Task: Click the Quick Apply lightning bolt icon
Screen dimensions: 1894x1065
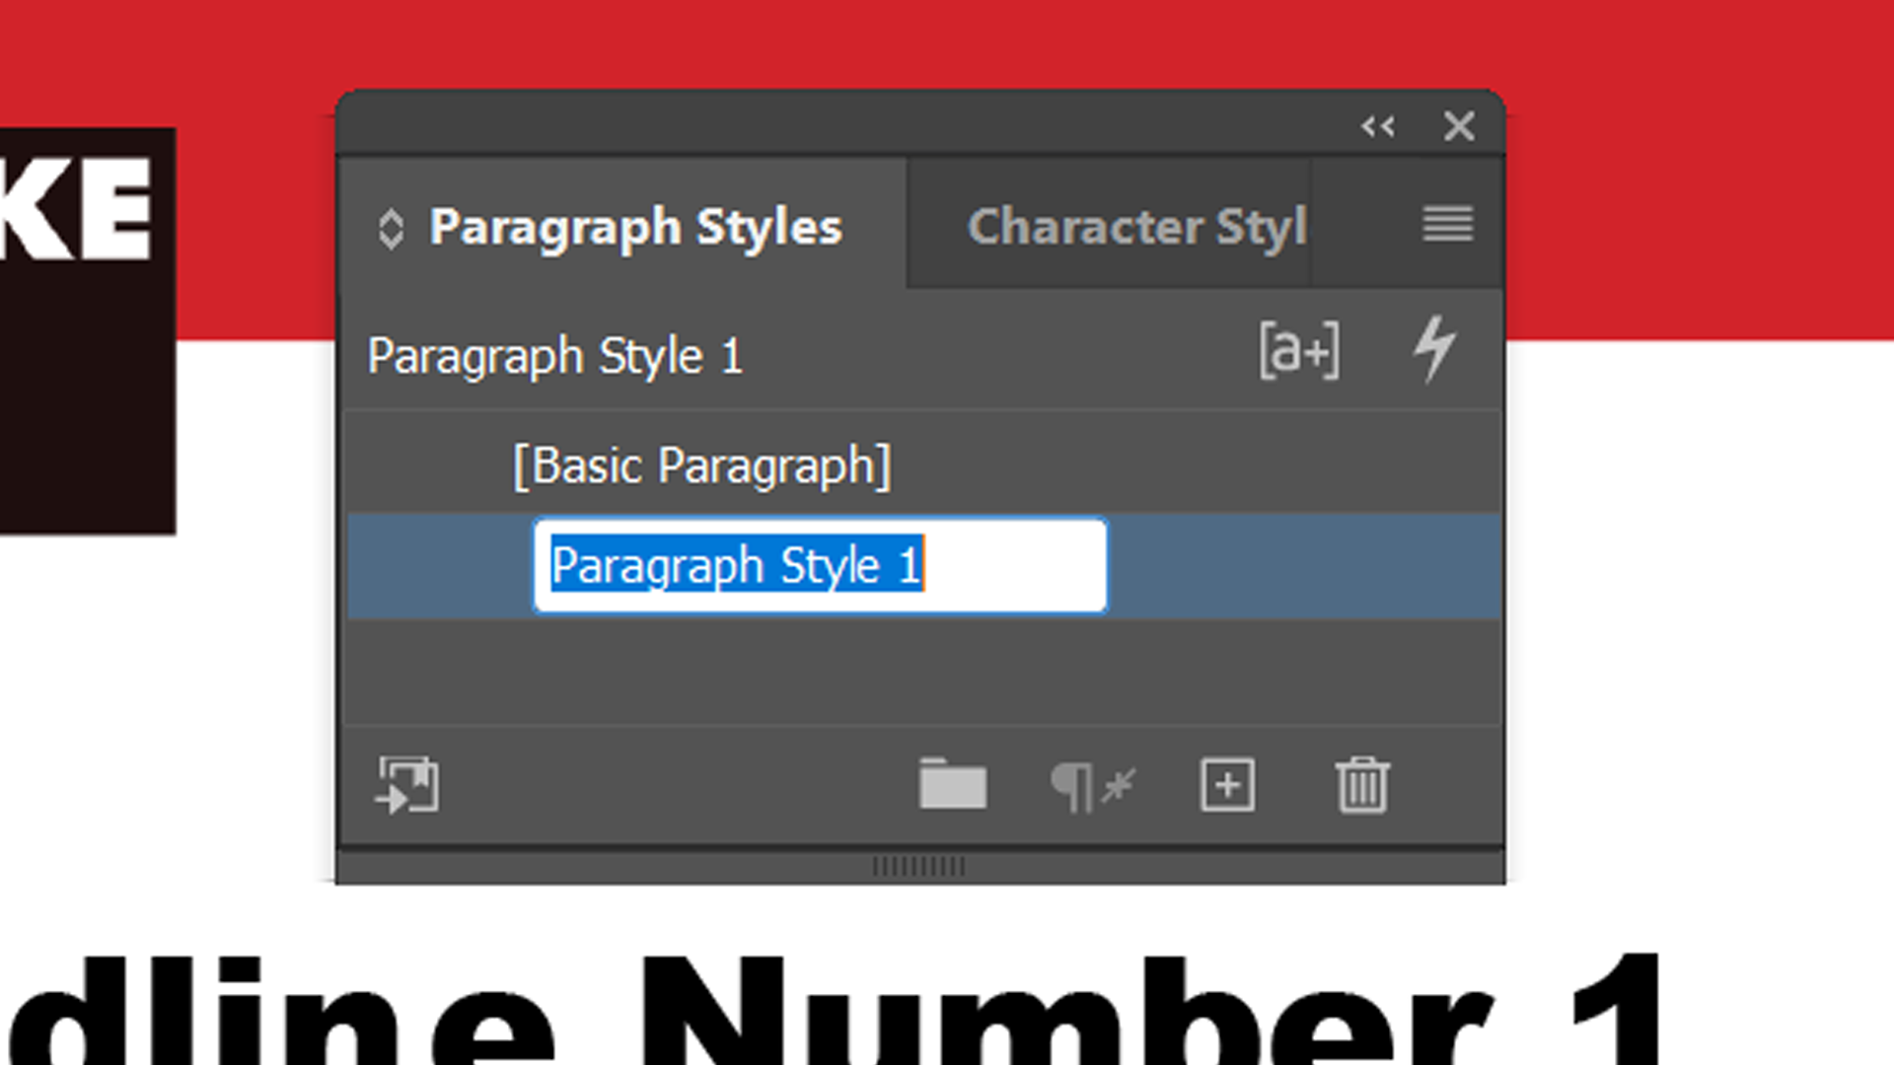Action: coord(1433,348)
